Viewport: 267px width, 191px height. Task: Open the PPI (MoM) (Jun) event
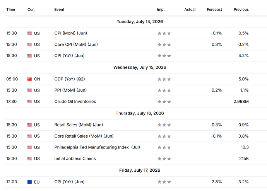pos(70,90)
